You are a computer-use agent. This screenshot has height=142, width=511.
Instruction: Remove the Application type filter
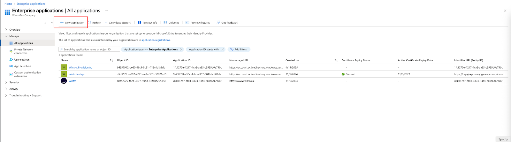tap(181, 49)
